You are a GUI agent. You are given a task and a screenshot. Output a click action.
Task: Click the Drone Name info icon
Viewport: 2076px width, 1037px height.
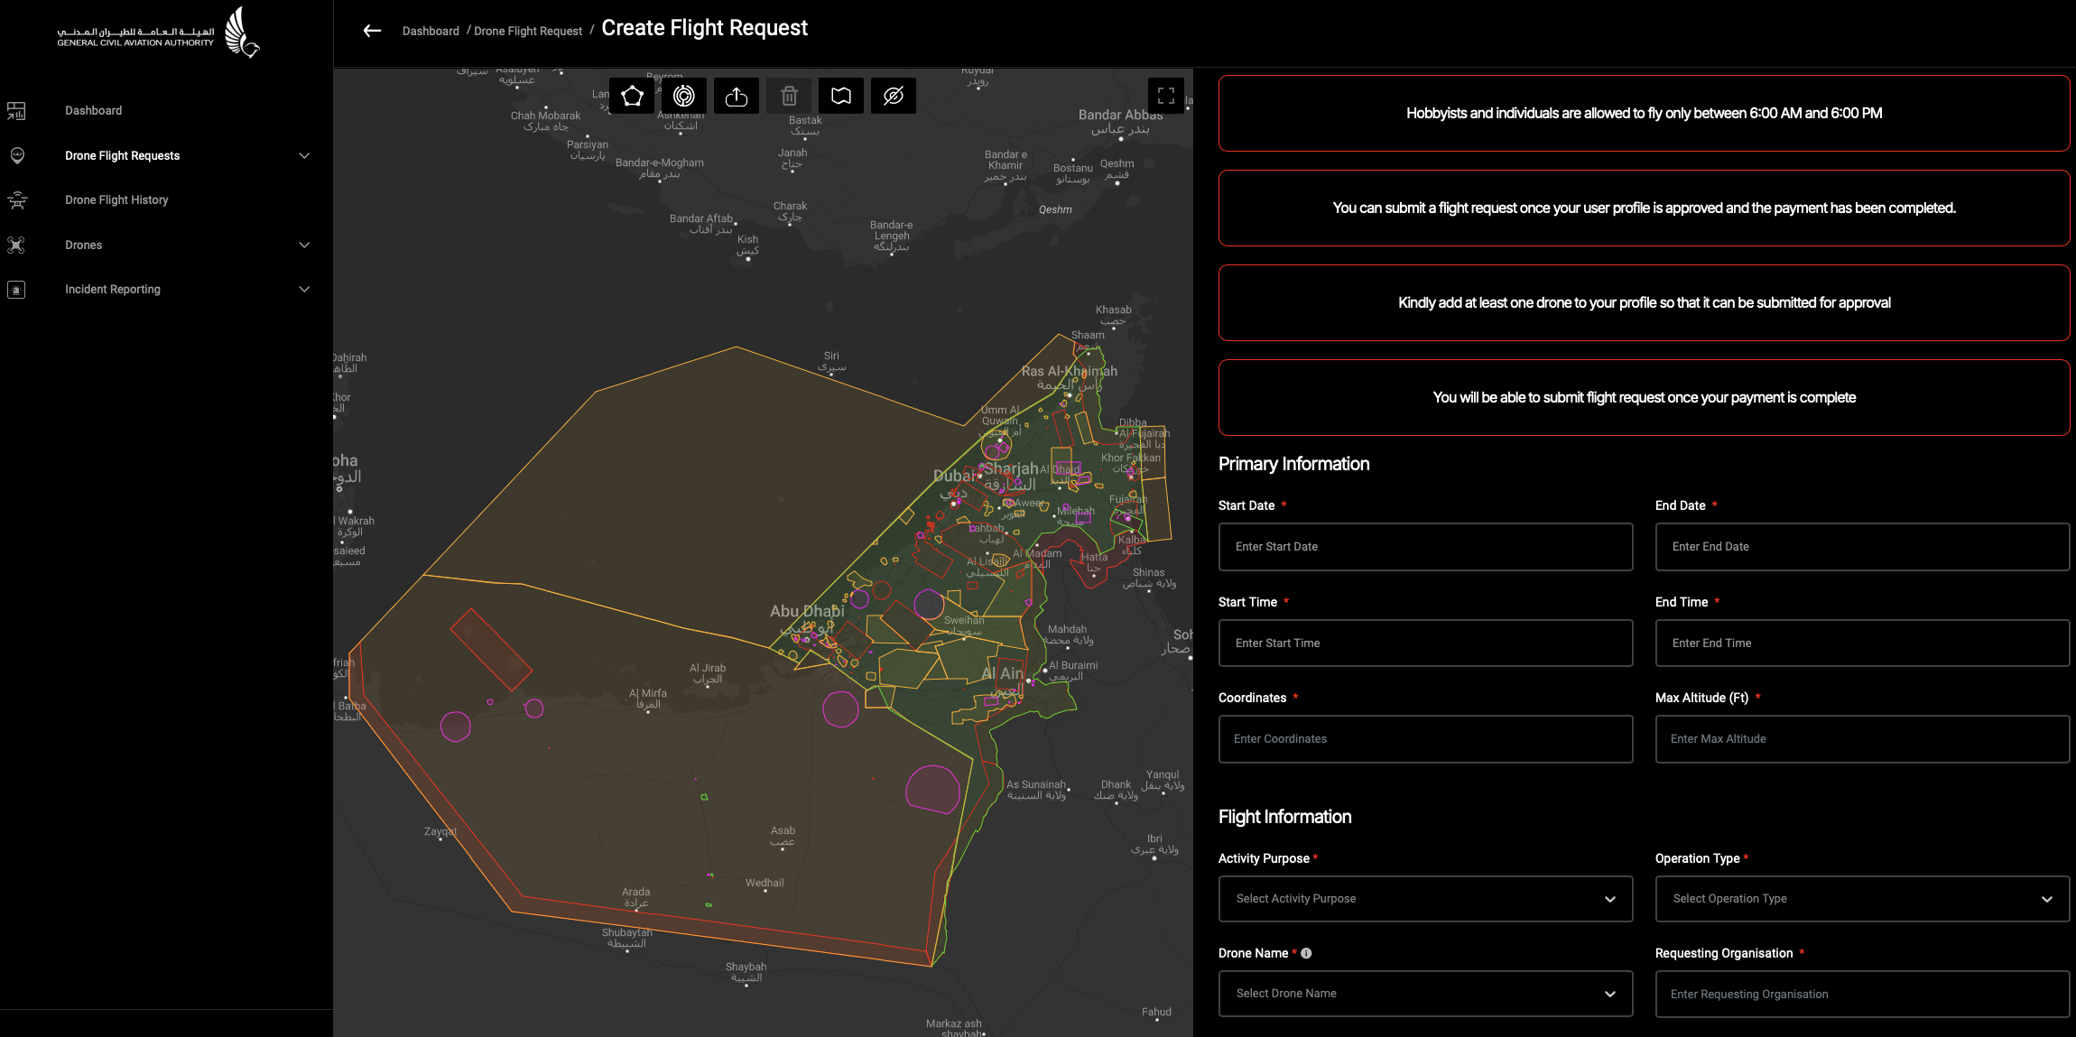(1306, 953)
